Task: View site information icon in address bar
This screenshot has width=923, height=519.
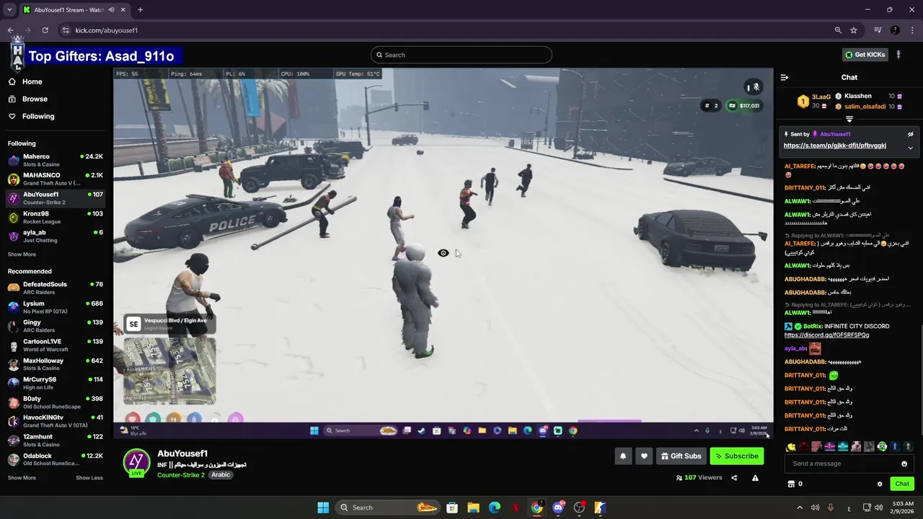Action: [x=66, y=30]
